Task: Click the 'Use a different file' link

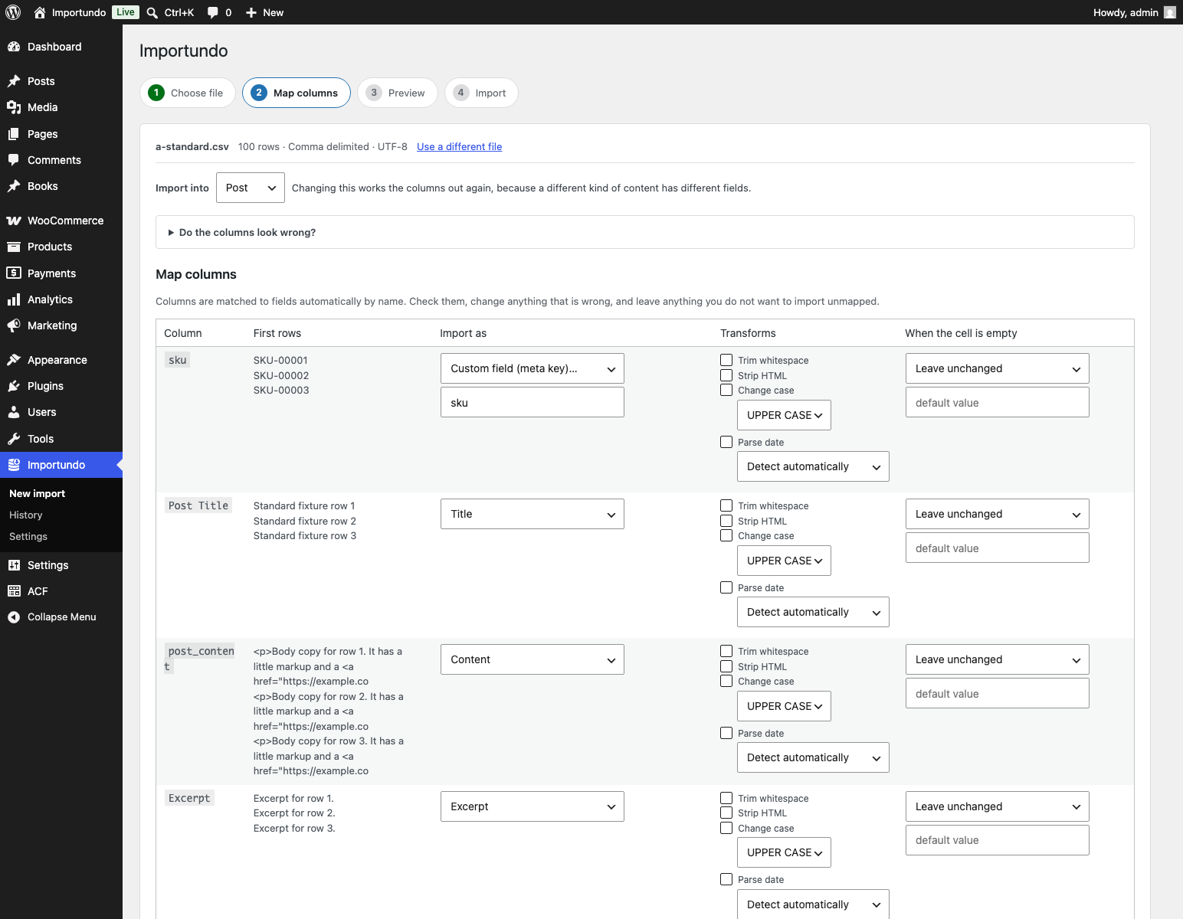Action: point(460,146)
